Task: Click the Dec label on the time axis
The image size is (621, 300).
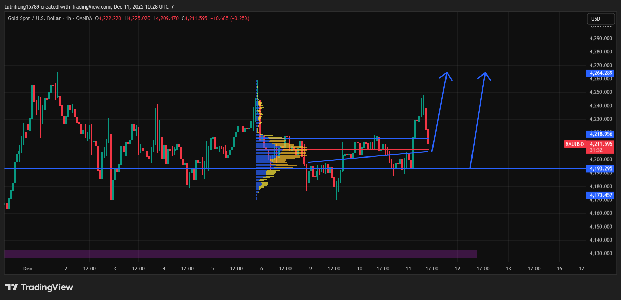Action: pos(28,269)
